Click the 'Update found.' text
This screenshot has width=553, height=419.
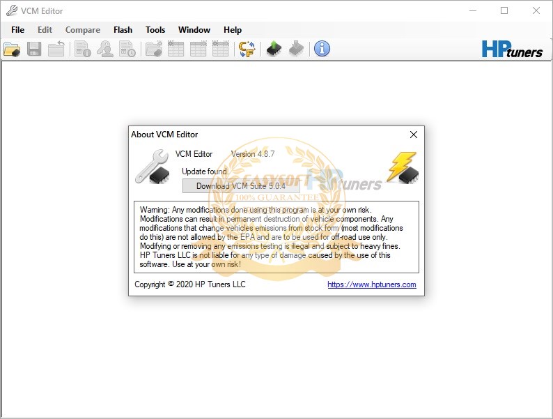pyautogui.click(x=205, y=172)
